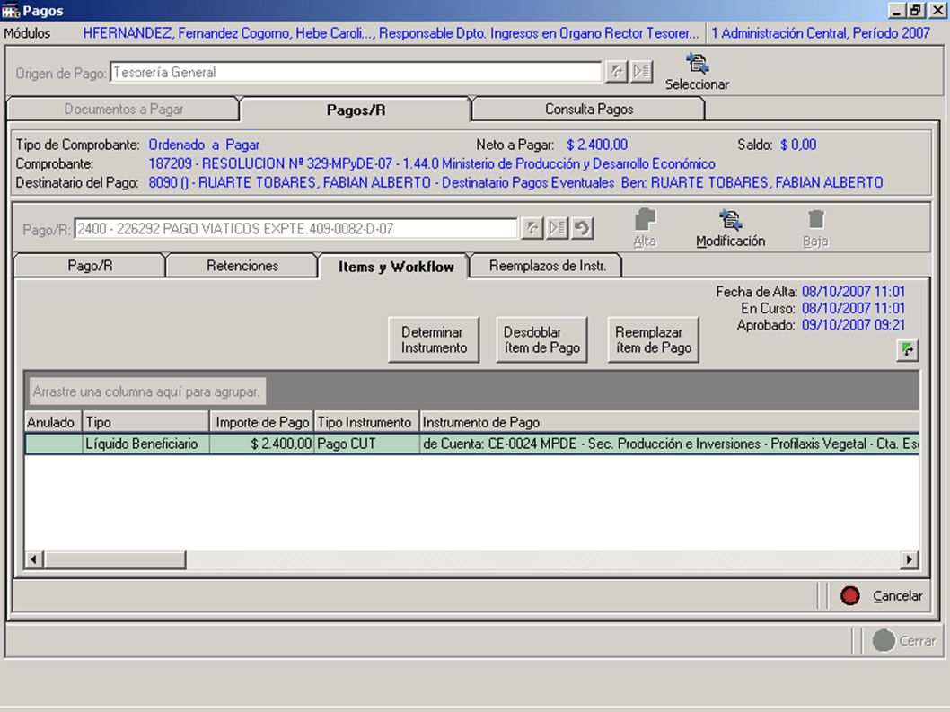
Task: Open the Módulos menu
Action: pyautogui.click(x=27, y=33)
